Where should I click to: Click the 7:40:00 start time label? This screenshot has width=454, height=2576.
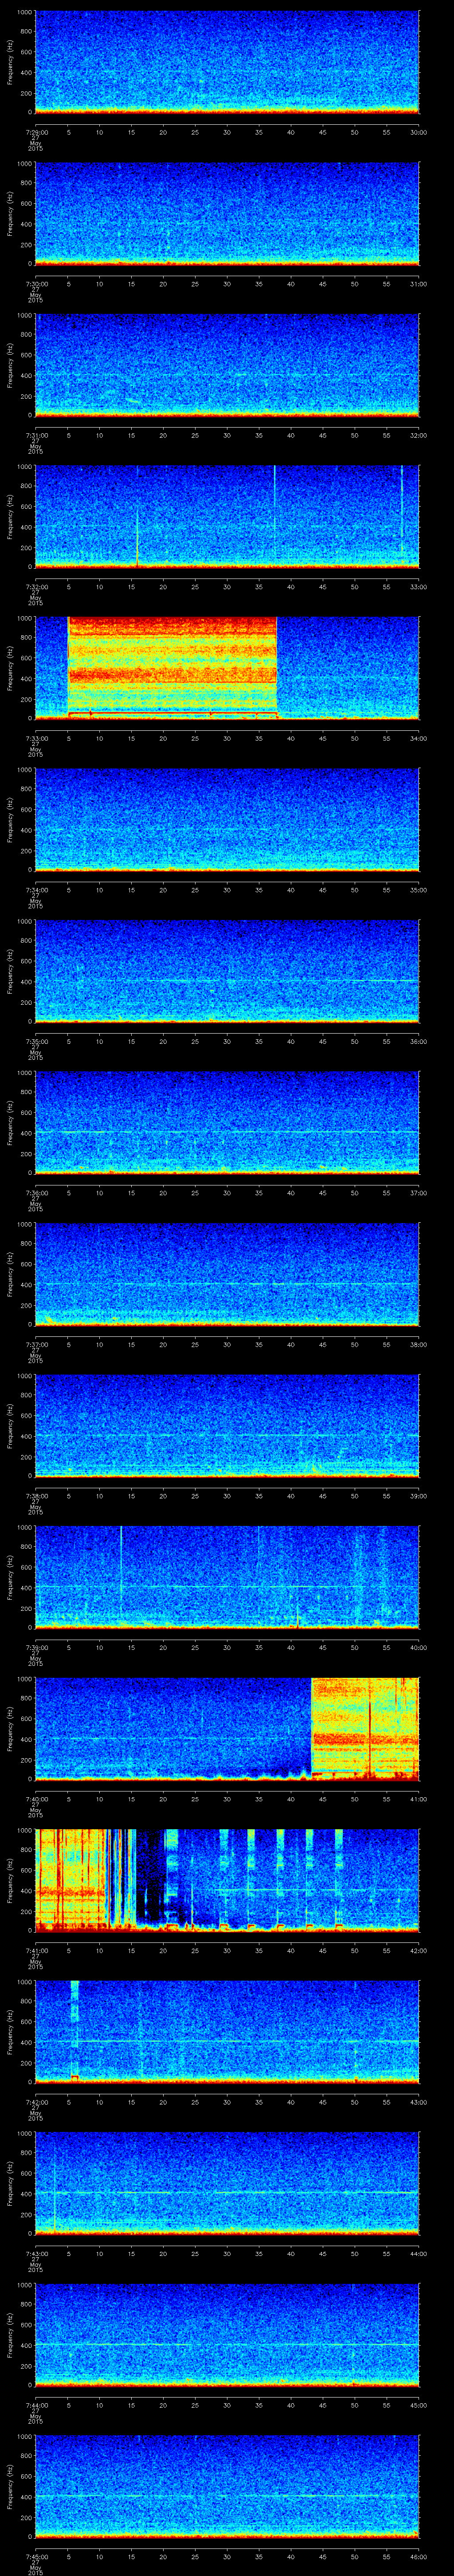pyautogui.click(x=36, y=1799)
